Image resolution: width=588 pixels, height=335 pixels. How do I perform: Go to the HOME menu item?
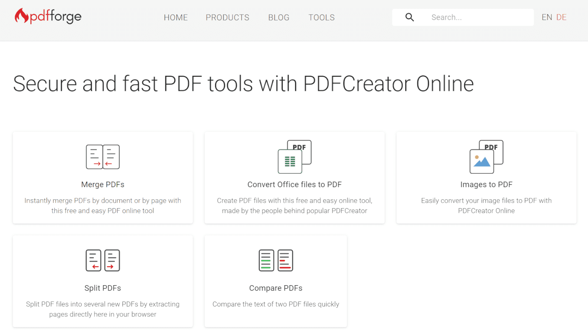click(176, 18)
